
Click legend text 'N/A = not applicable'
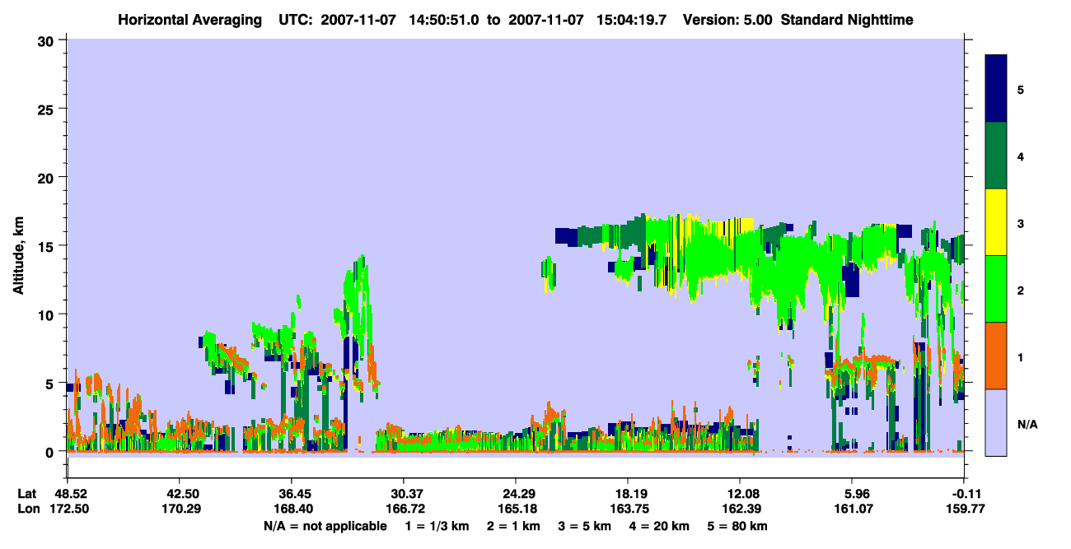click(x=325, y=526)
